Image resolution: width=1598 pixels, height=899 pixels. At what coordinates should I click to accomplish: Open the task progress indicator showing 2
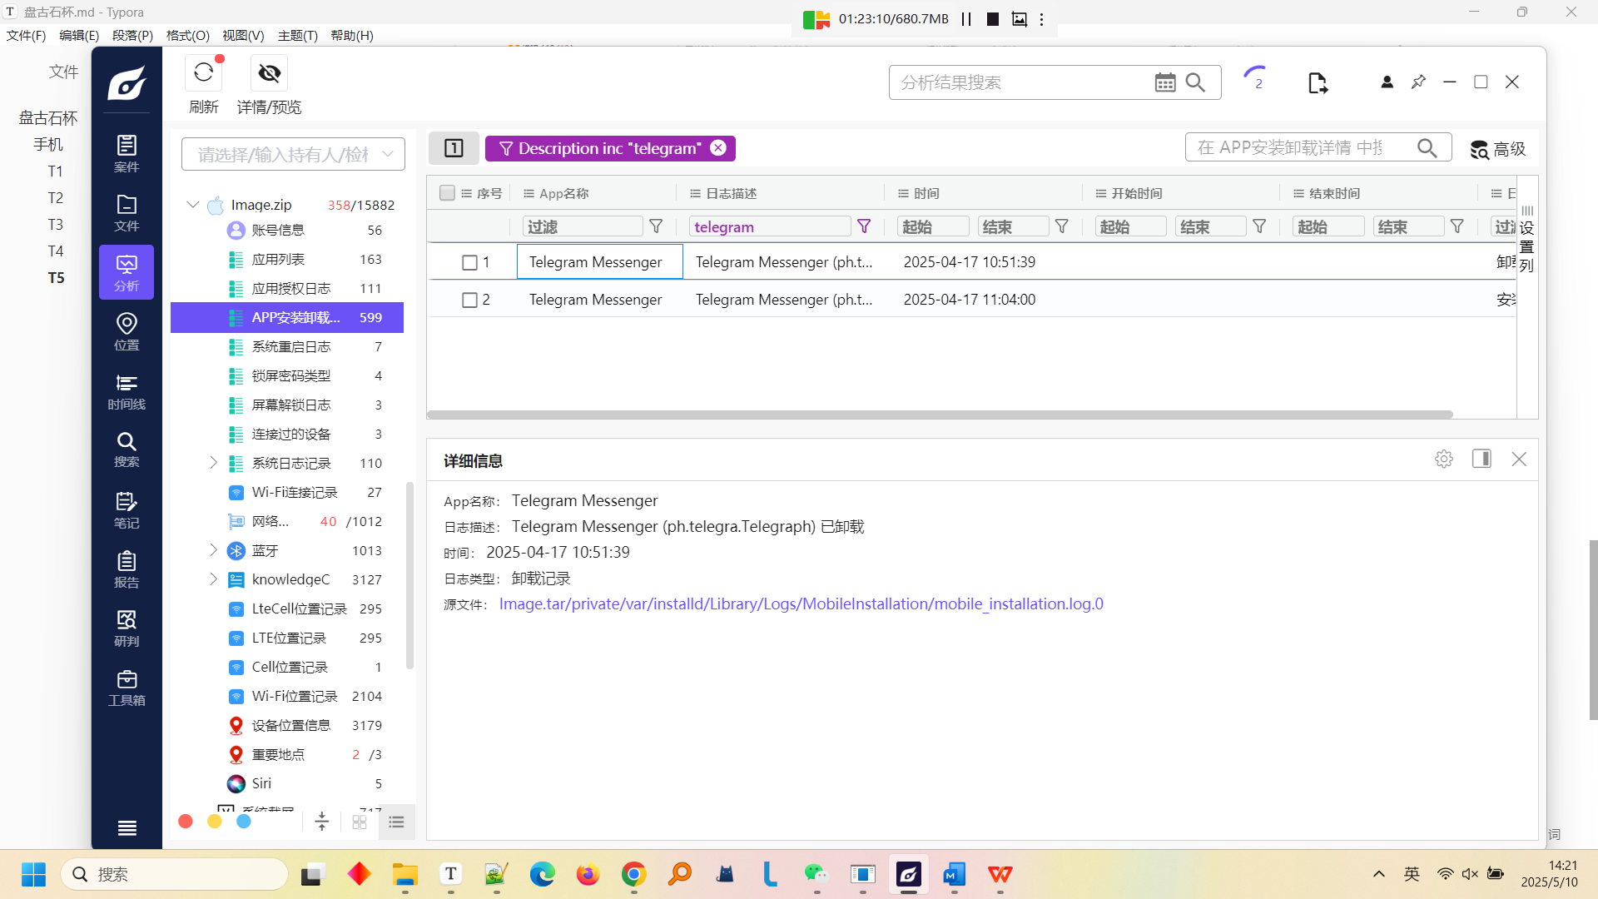1256,79
